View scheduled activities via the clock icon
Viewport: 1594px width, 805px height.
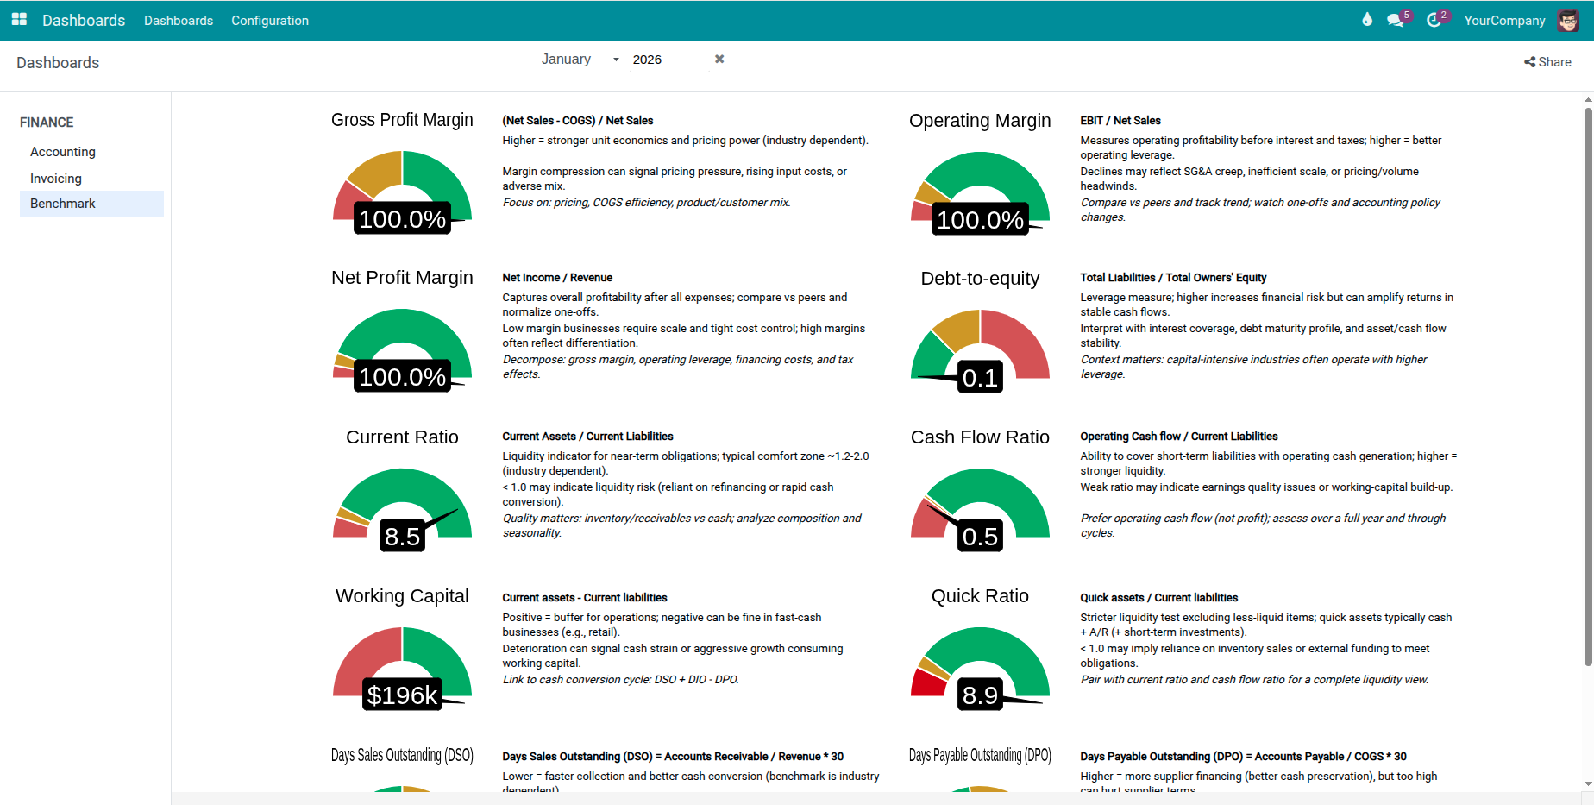pos(1434,20)
